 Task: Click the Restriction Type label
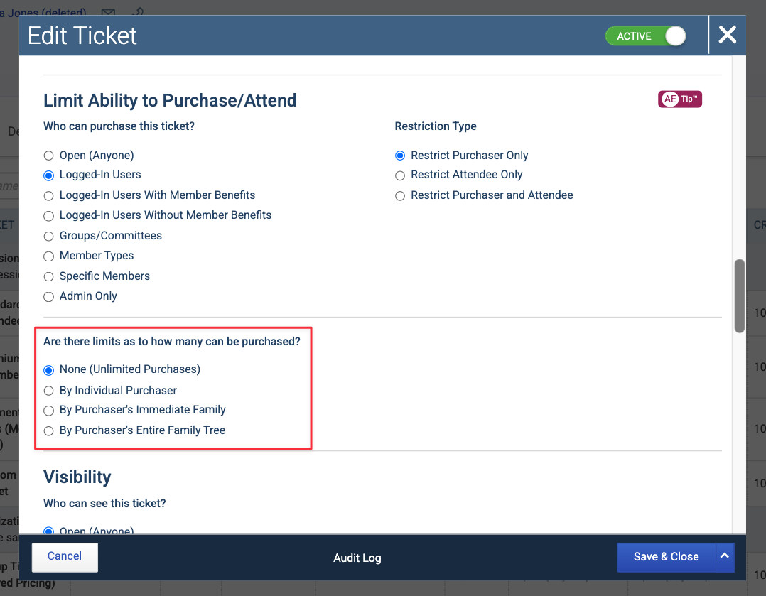436,126
